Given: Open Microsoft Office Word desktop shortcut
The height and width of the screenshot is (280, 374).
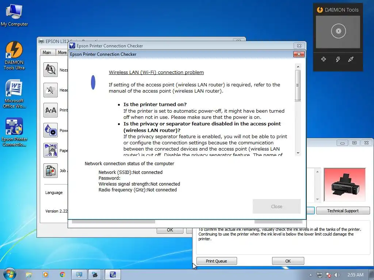Looking at the screenshot, I should 14,94.
